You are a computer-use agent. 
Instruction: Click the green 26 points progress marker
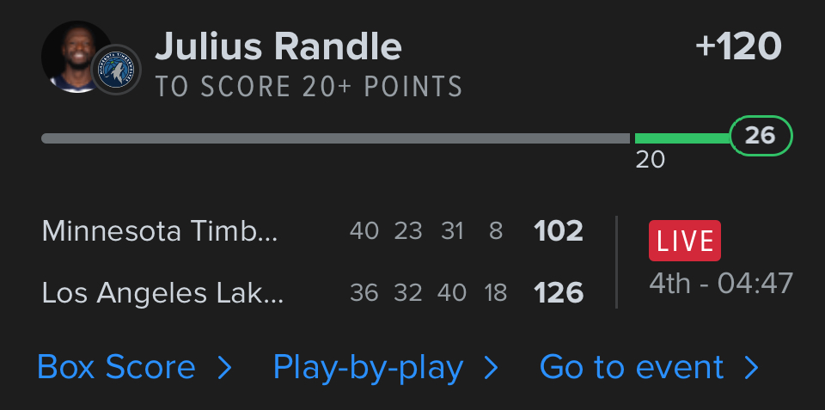click(x=760, y=136)
